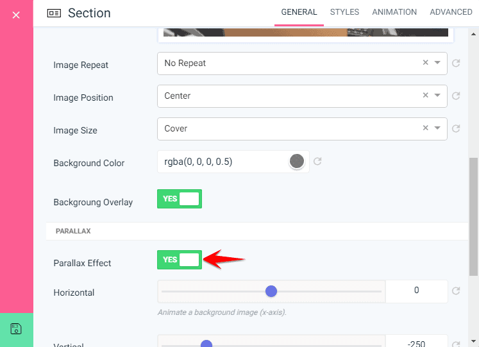479x347 pixels.
Task: Clear the No Repeat selection
Action: pyautogui.click(x=425, y=63)
